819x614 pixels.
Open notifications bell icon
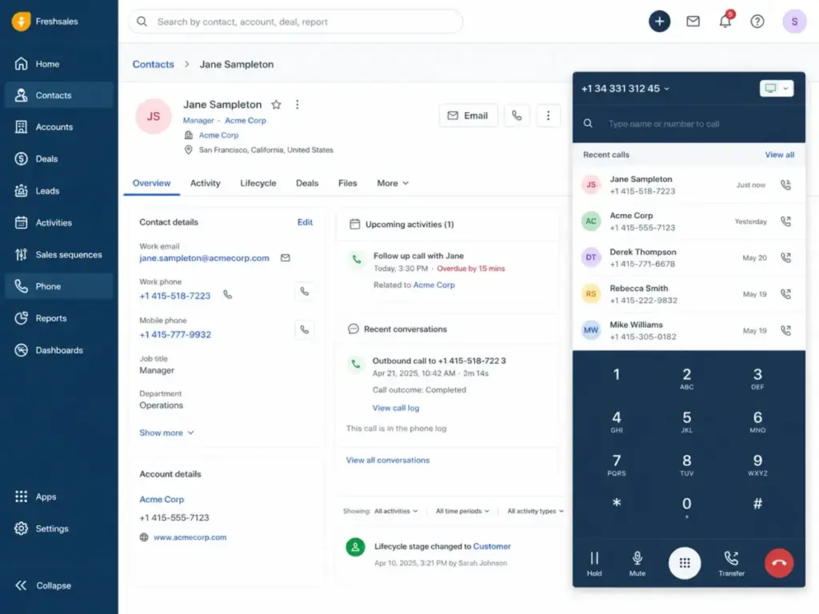(x=725, y=22)
